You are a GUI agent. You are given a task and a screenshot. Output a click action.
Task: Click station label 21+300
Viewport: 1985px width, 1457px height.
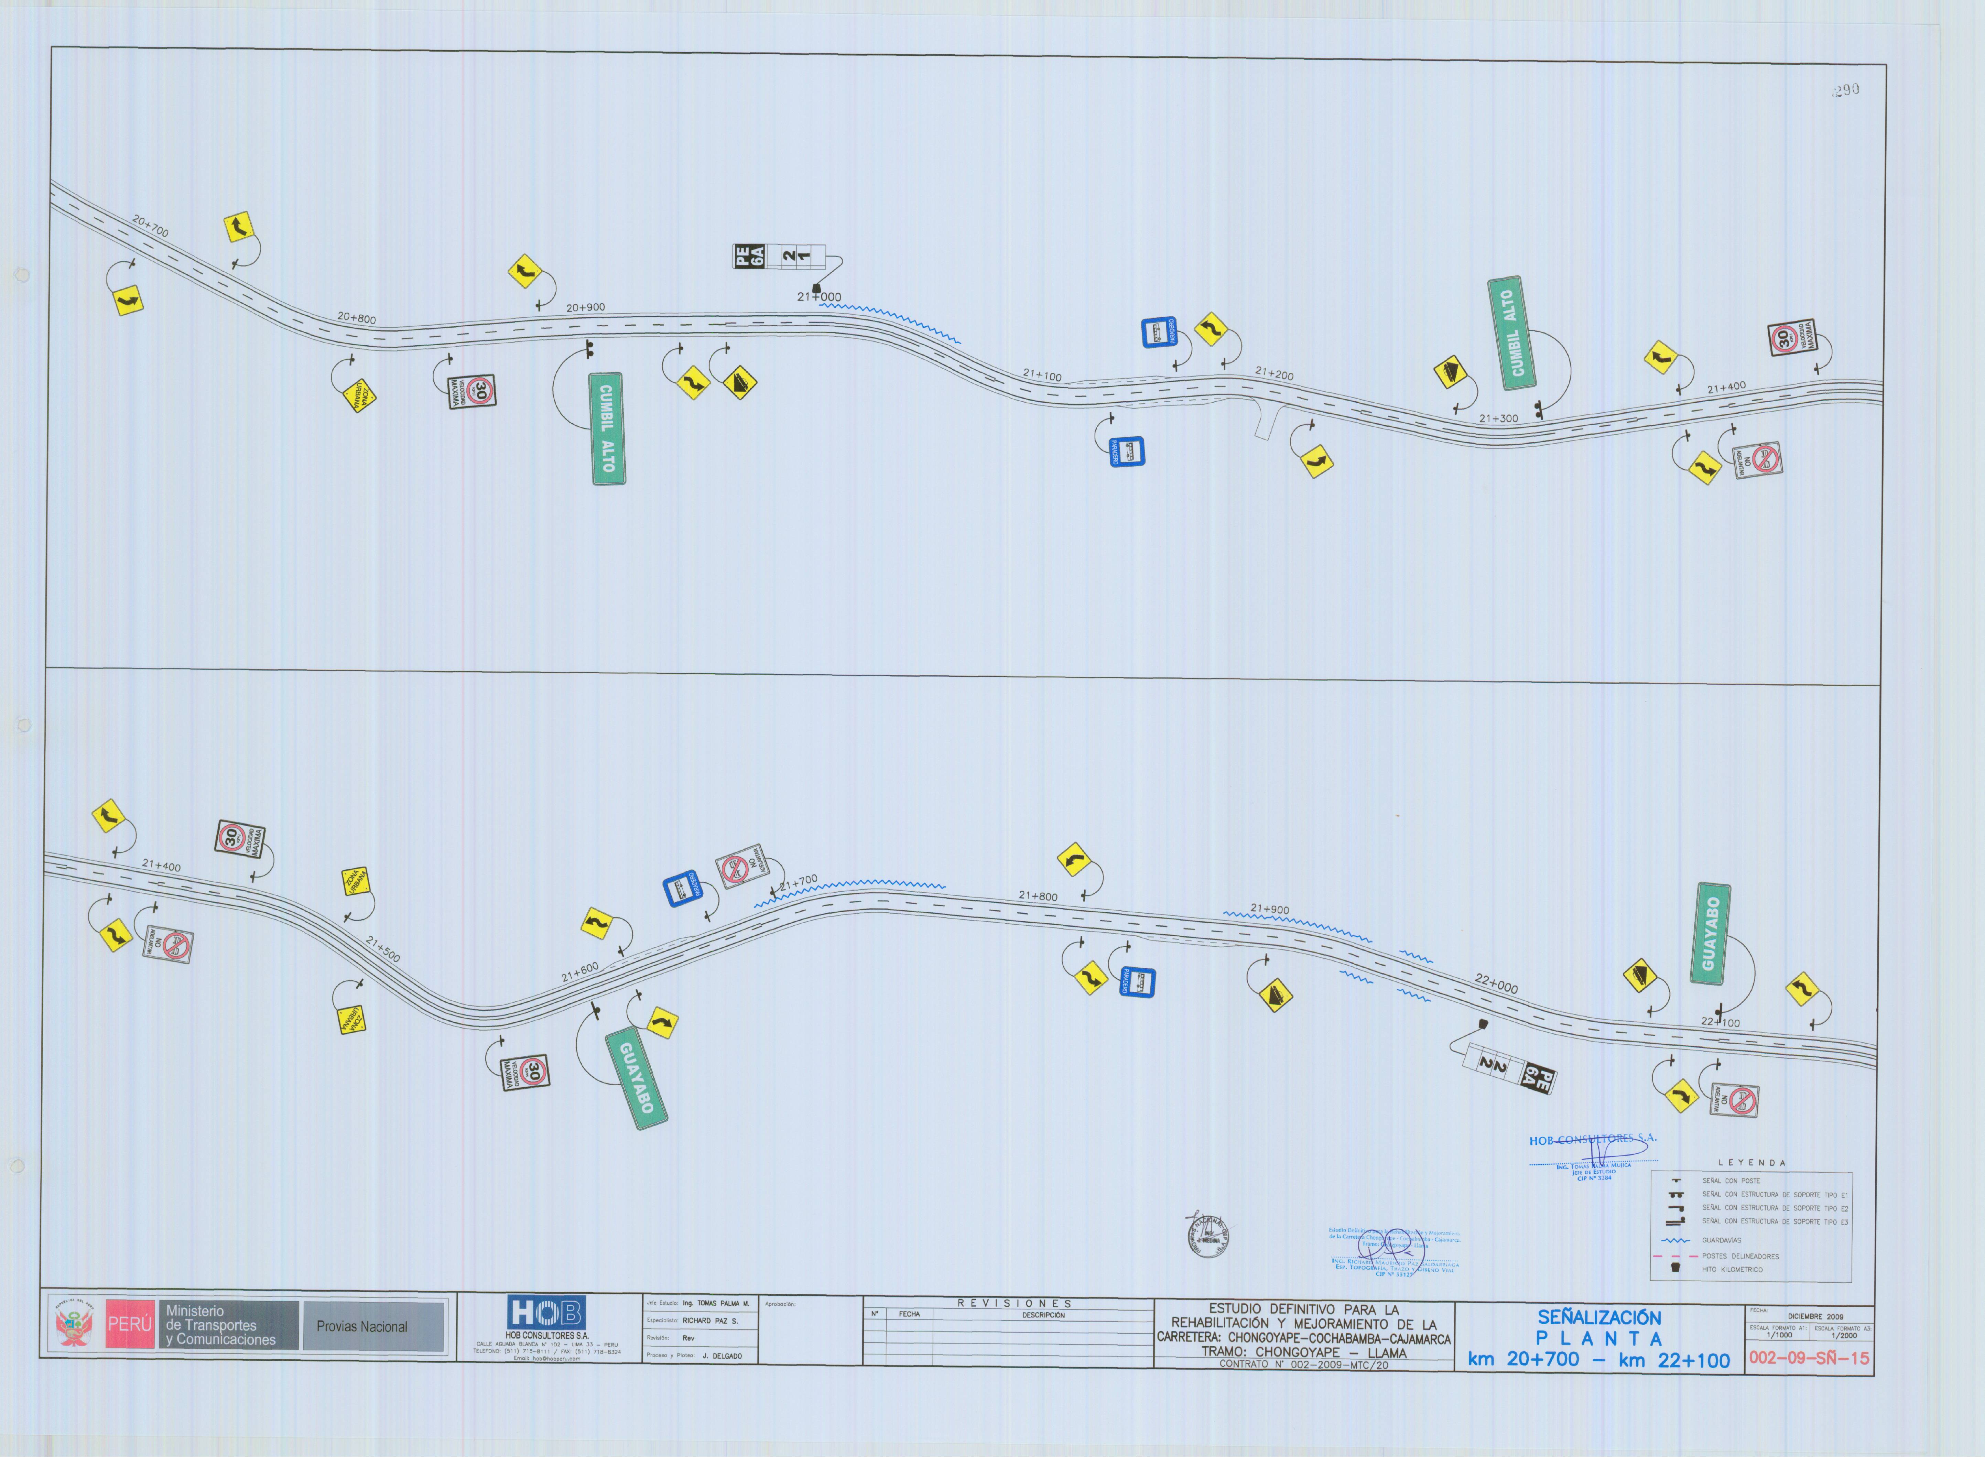1499,419
